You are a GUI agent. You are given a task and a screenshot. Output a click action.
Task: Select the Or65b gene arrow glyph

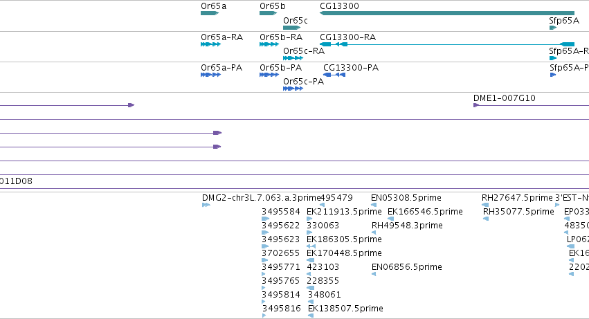269,13
